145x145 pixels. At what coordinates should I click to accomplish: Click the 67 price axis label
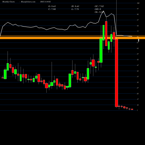[x=138, y=43]
